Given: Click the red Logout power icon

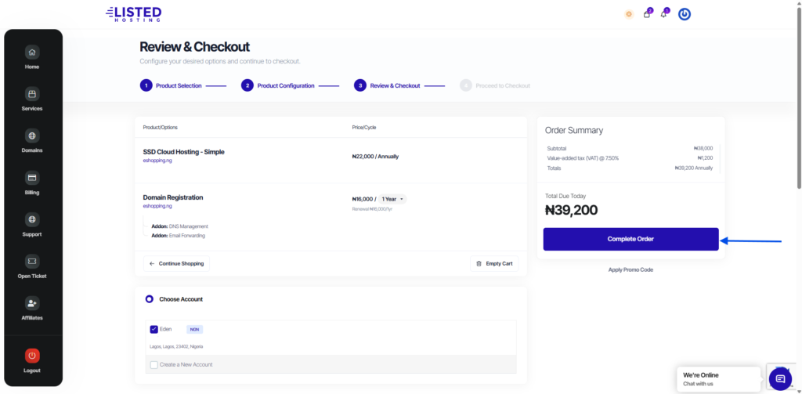Looking at the screenshot, I should (x=32, y=356).
